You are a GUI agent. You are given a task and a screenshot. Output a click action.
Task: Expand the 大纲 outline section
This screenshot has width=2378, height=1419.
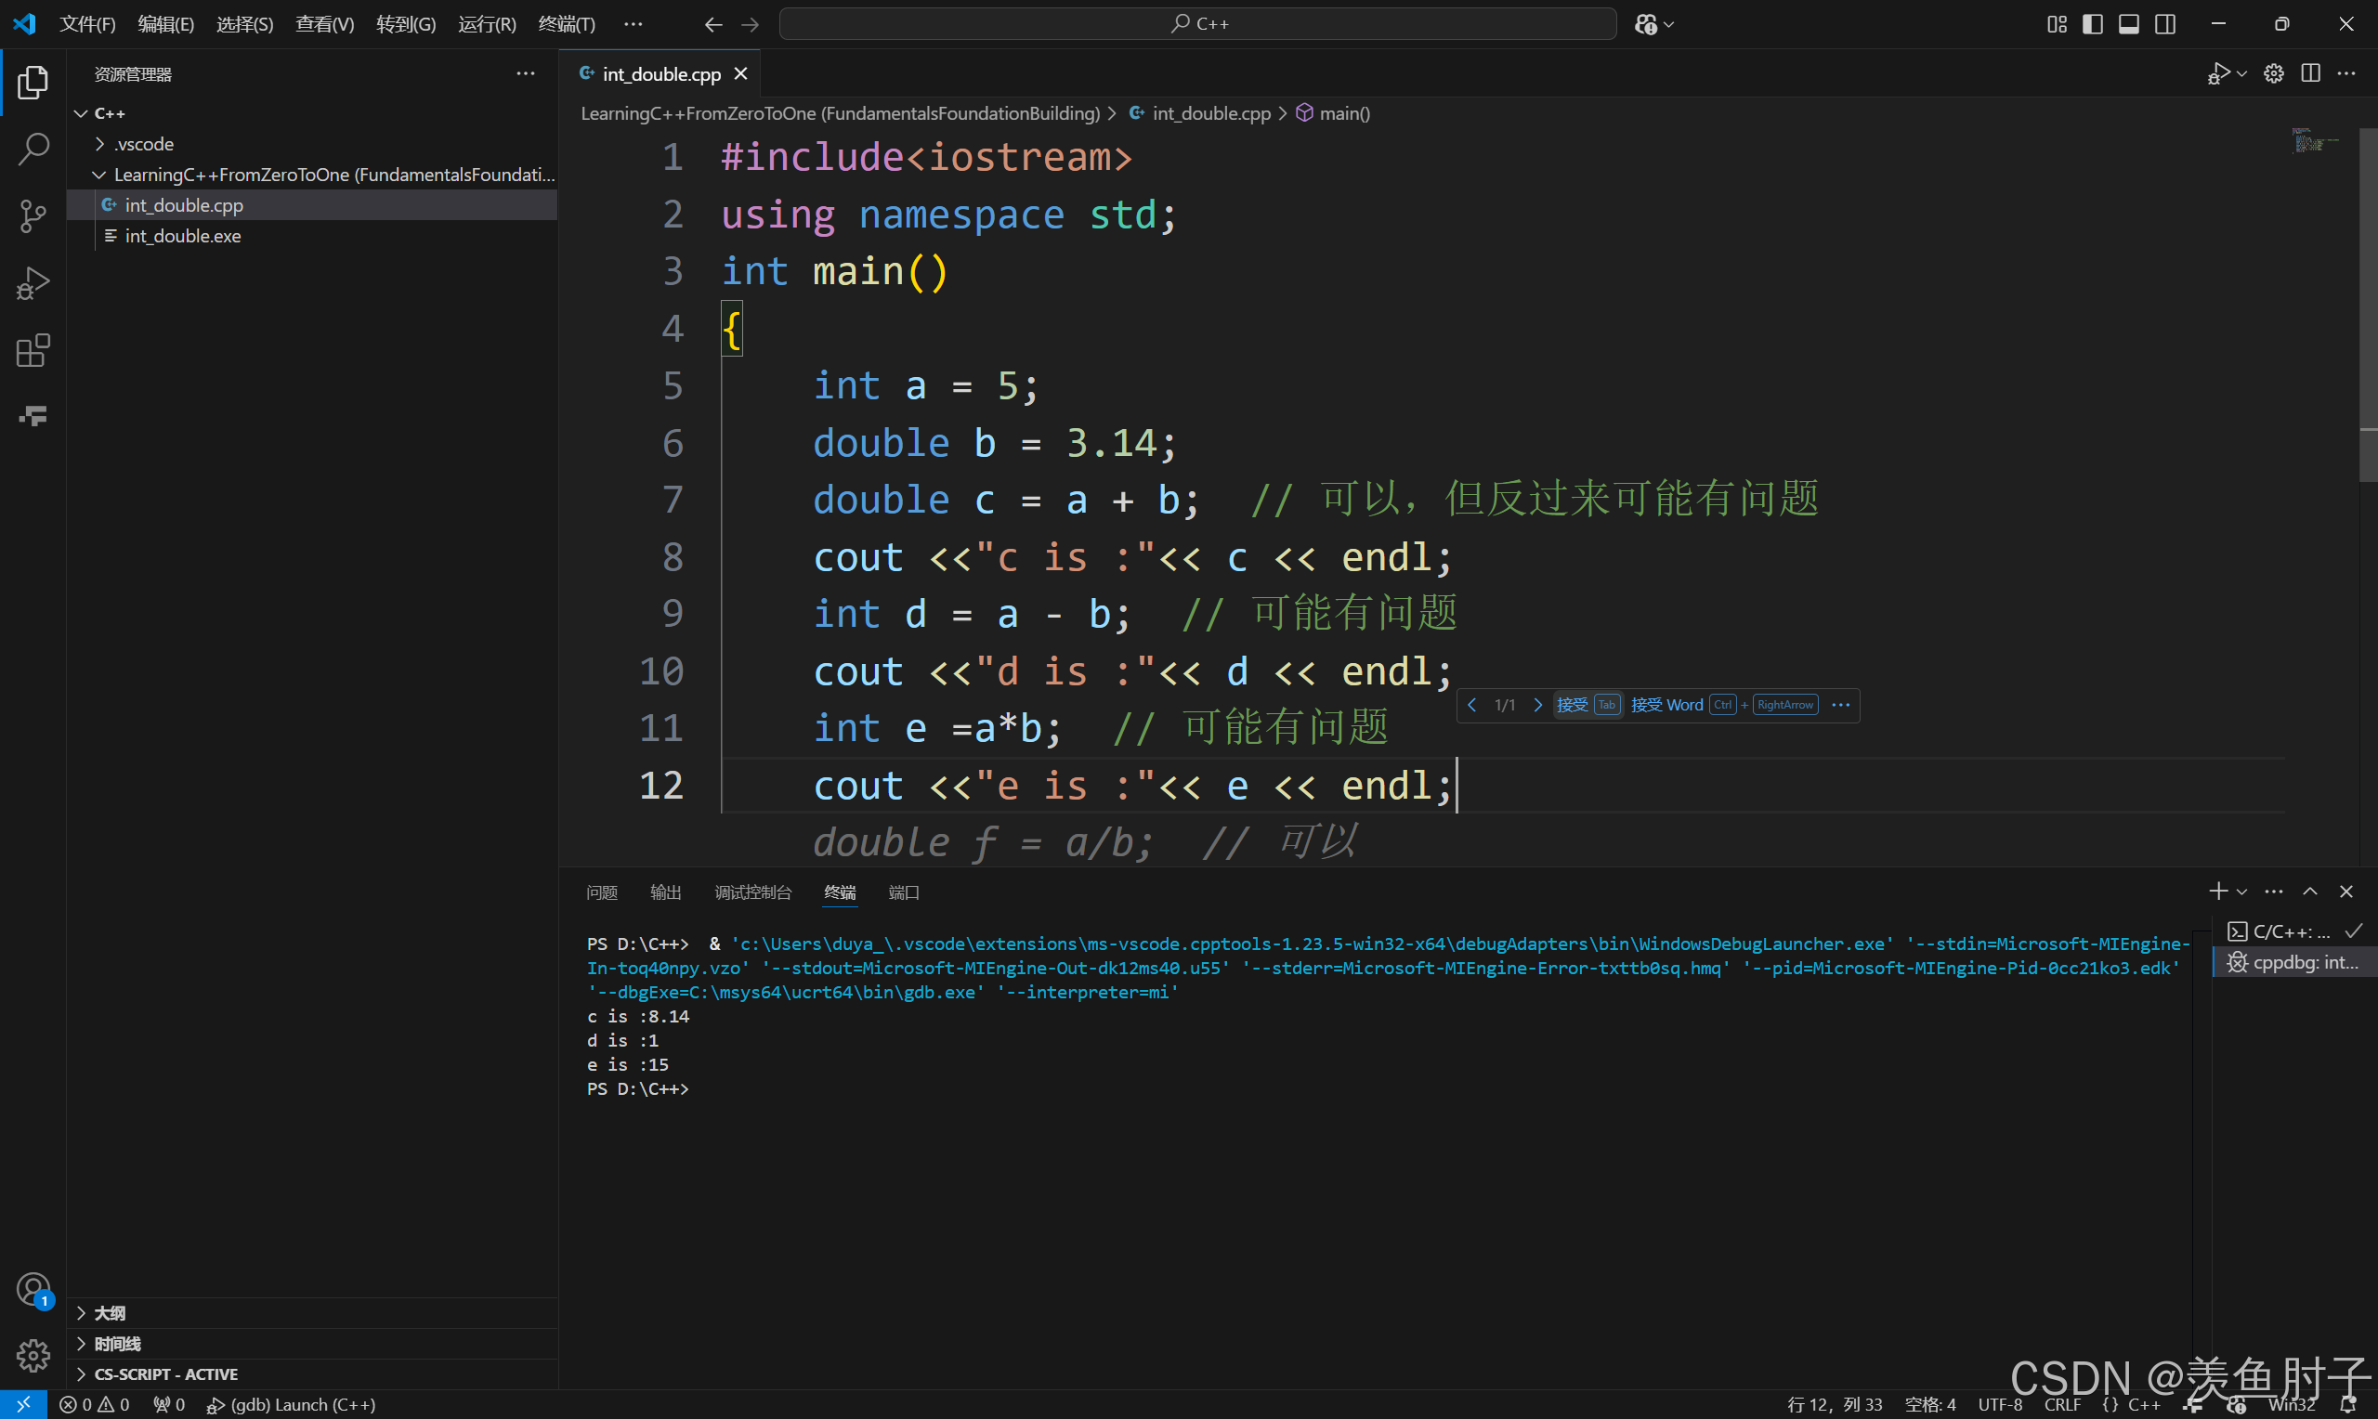click(109, 1313)
